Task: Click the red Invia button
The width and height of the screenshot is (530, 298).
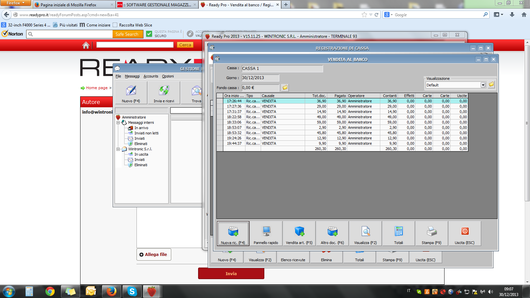Action: coord(231,273)
